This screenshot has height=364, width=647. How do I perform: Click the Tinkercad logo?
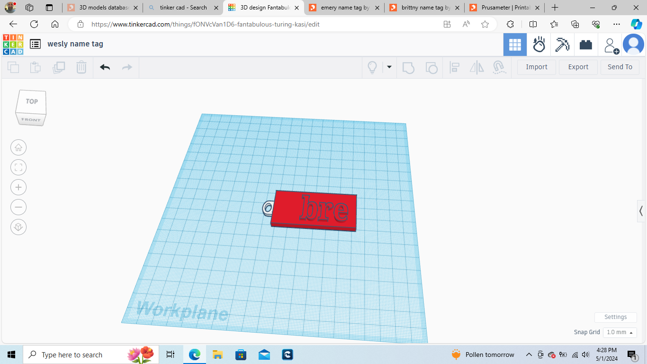pyautogui.click(x=13, y=45)
